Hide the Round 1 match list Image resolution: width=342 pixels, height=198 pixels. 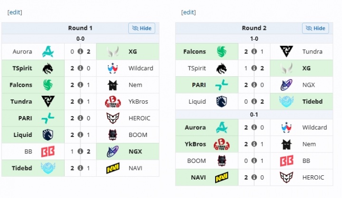tap(142, 28)
